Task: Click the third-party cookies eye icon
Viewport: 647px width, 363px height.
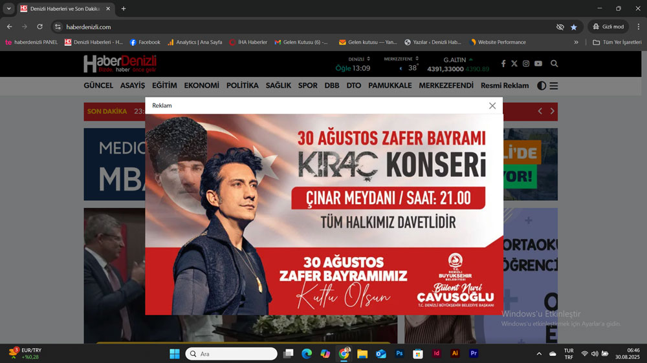Action: 560,27
